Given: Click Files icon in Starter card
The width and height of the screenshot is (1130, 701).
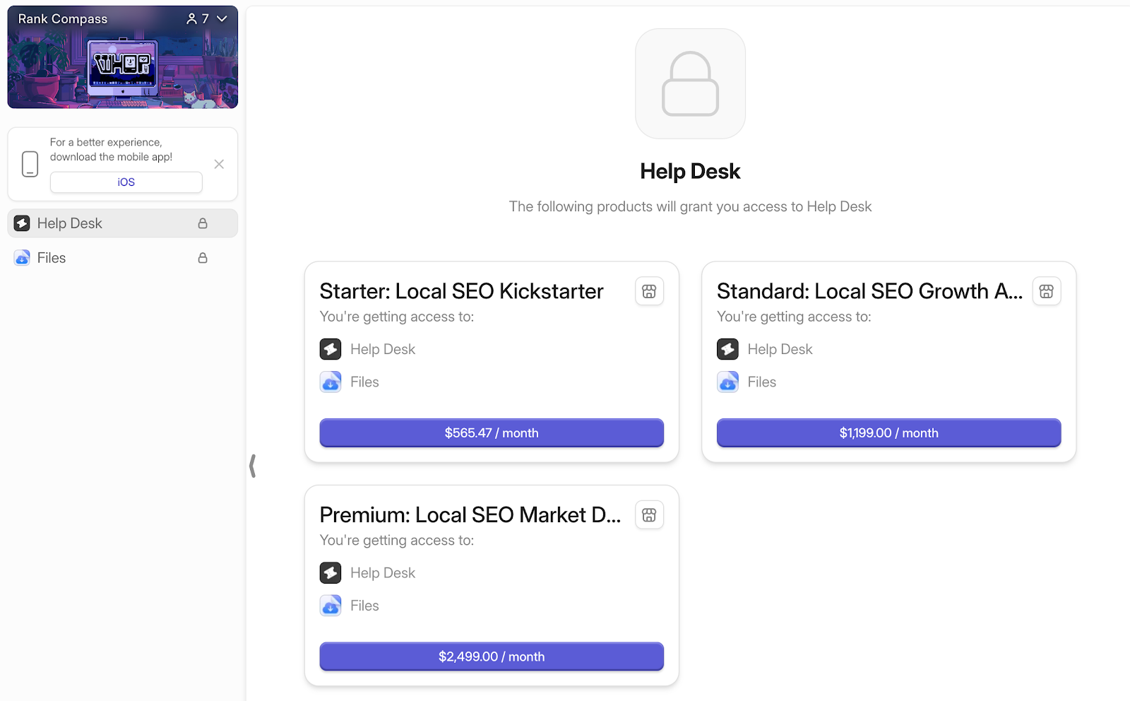Looking at the screenshot, I should (331, 382).
